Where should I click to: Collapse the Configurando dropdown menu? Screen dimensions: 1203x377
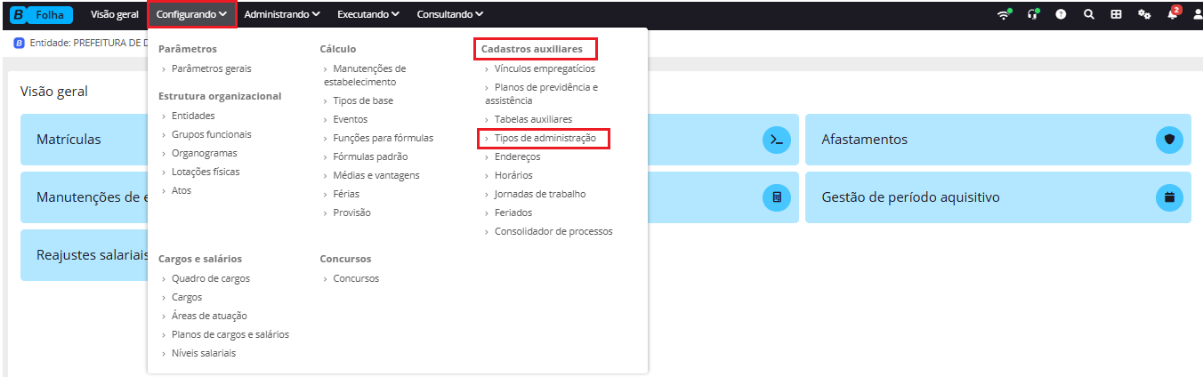[191, 14]
